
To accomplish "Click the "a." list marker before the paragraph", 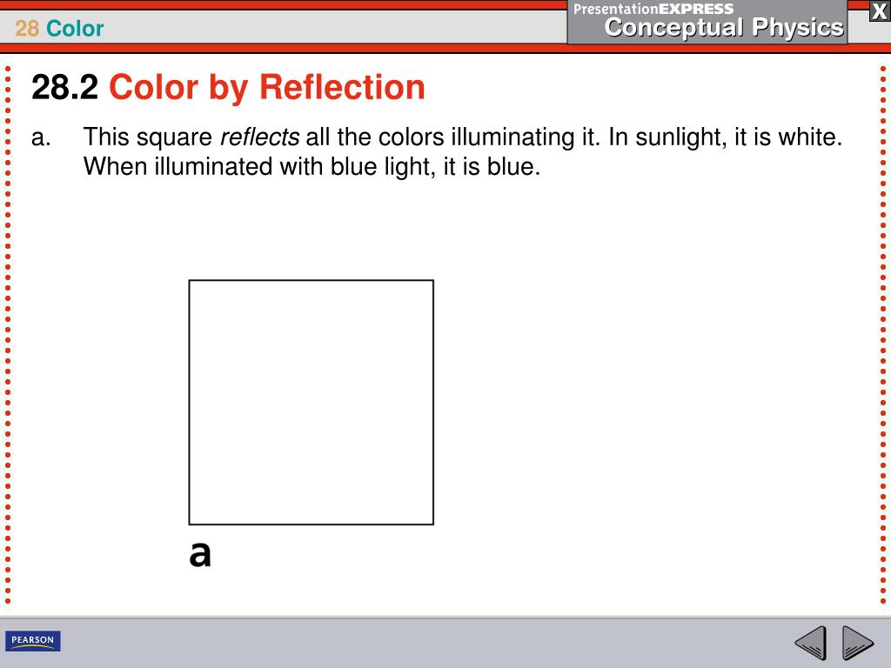I will [41, 137].
